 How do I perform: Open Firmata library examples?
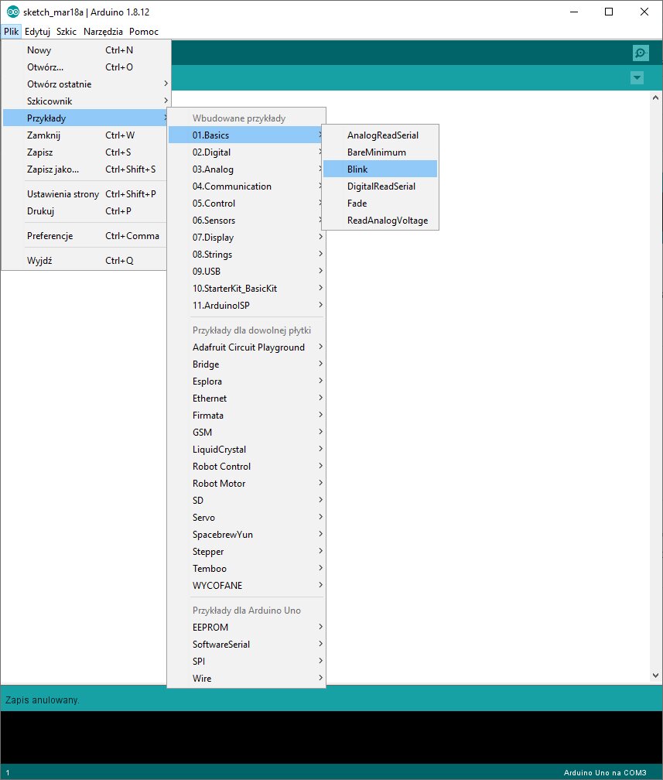point(246,416)
